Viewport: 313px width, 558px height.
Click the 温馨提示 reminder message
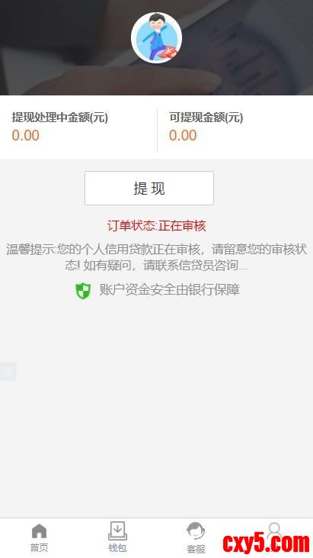(x=157, y=257)
